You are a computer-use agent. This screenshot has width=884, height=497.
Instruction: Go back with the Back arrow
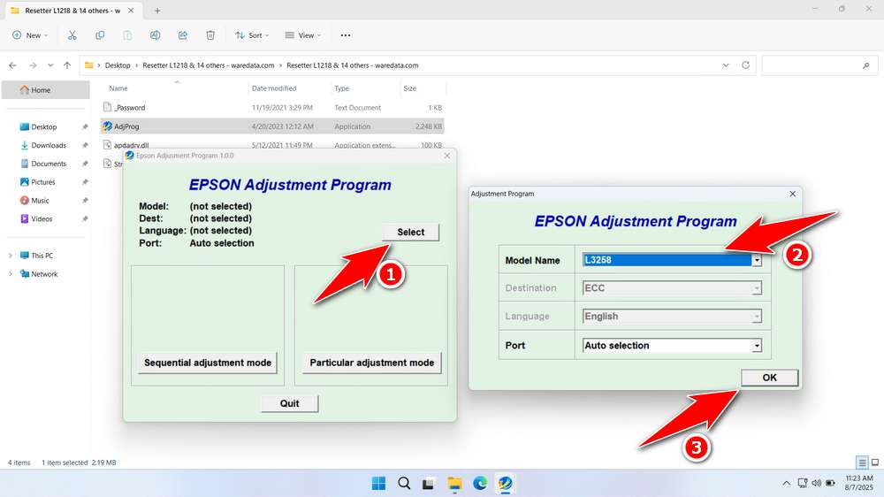click(x=13, y=65)
